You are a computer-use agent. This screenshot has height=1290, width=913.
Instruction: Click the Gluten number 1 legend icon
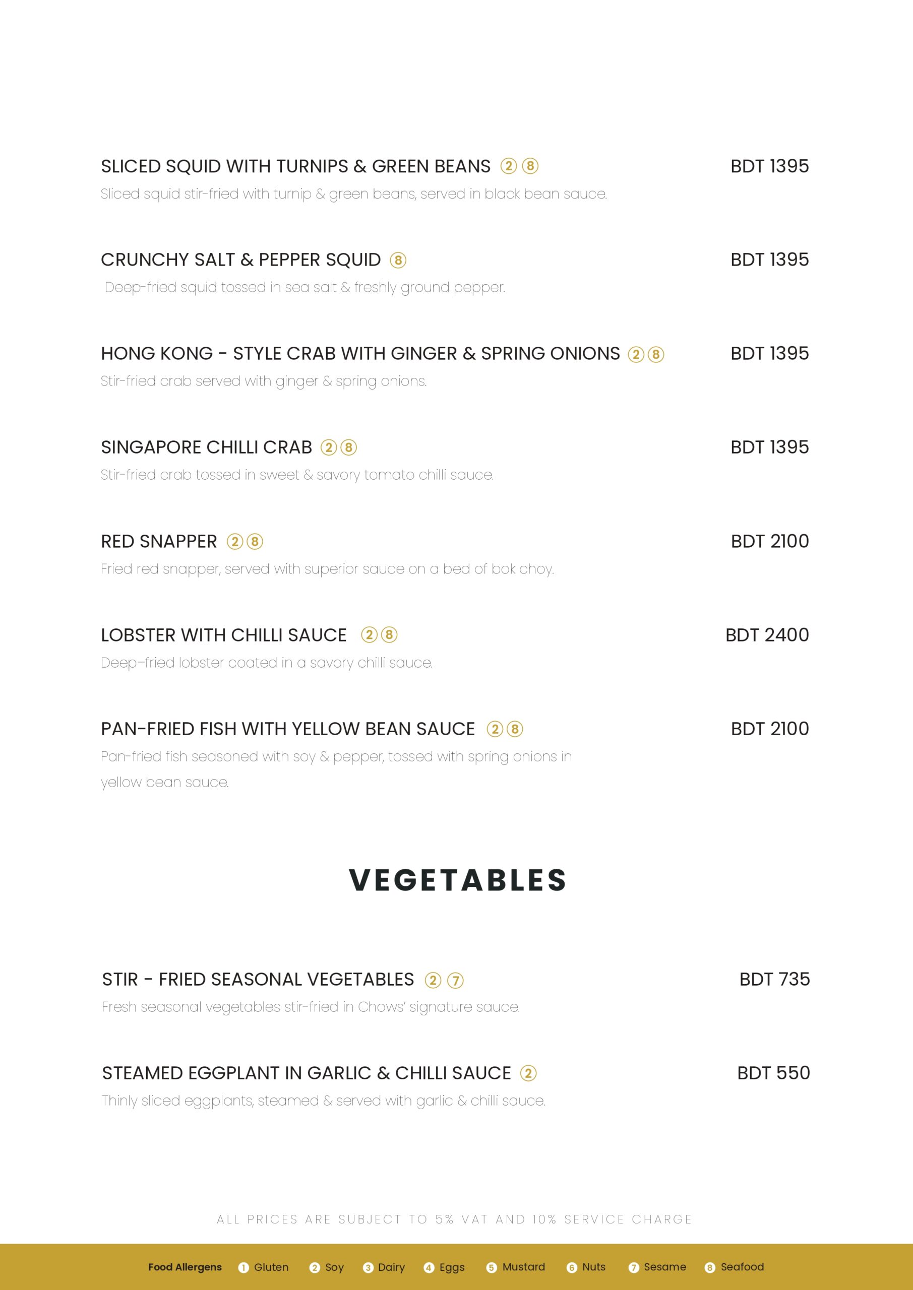coord(244,1267)
